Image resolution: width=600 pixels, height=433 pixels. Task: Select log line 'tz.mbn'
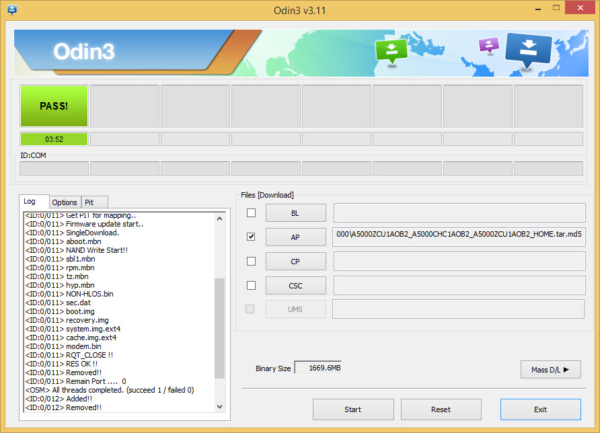click(x=57, y=276)
